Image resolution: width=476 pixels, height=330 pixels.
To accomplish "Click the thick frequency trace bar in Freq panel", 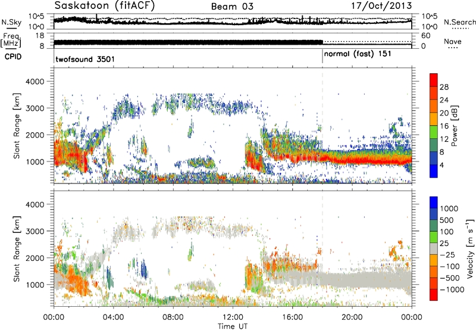I will [x=188, y=42].
